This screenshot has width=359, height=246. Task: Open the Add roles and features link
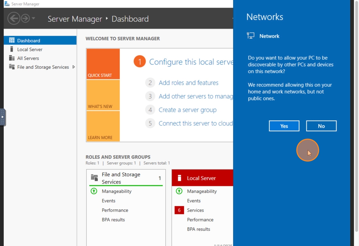pyautogui.click(x=188, y=83)
